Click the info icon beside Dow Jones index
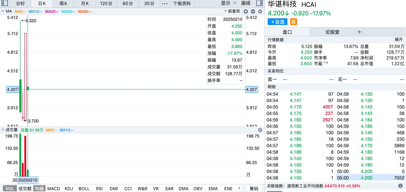This screenshot has height=192, width=406. click(400, 186)
